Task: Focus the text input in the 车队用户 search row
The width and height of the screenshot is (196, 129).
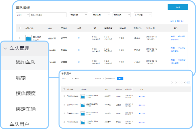Action: [83, 79]
